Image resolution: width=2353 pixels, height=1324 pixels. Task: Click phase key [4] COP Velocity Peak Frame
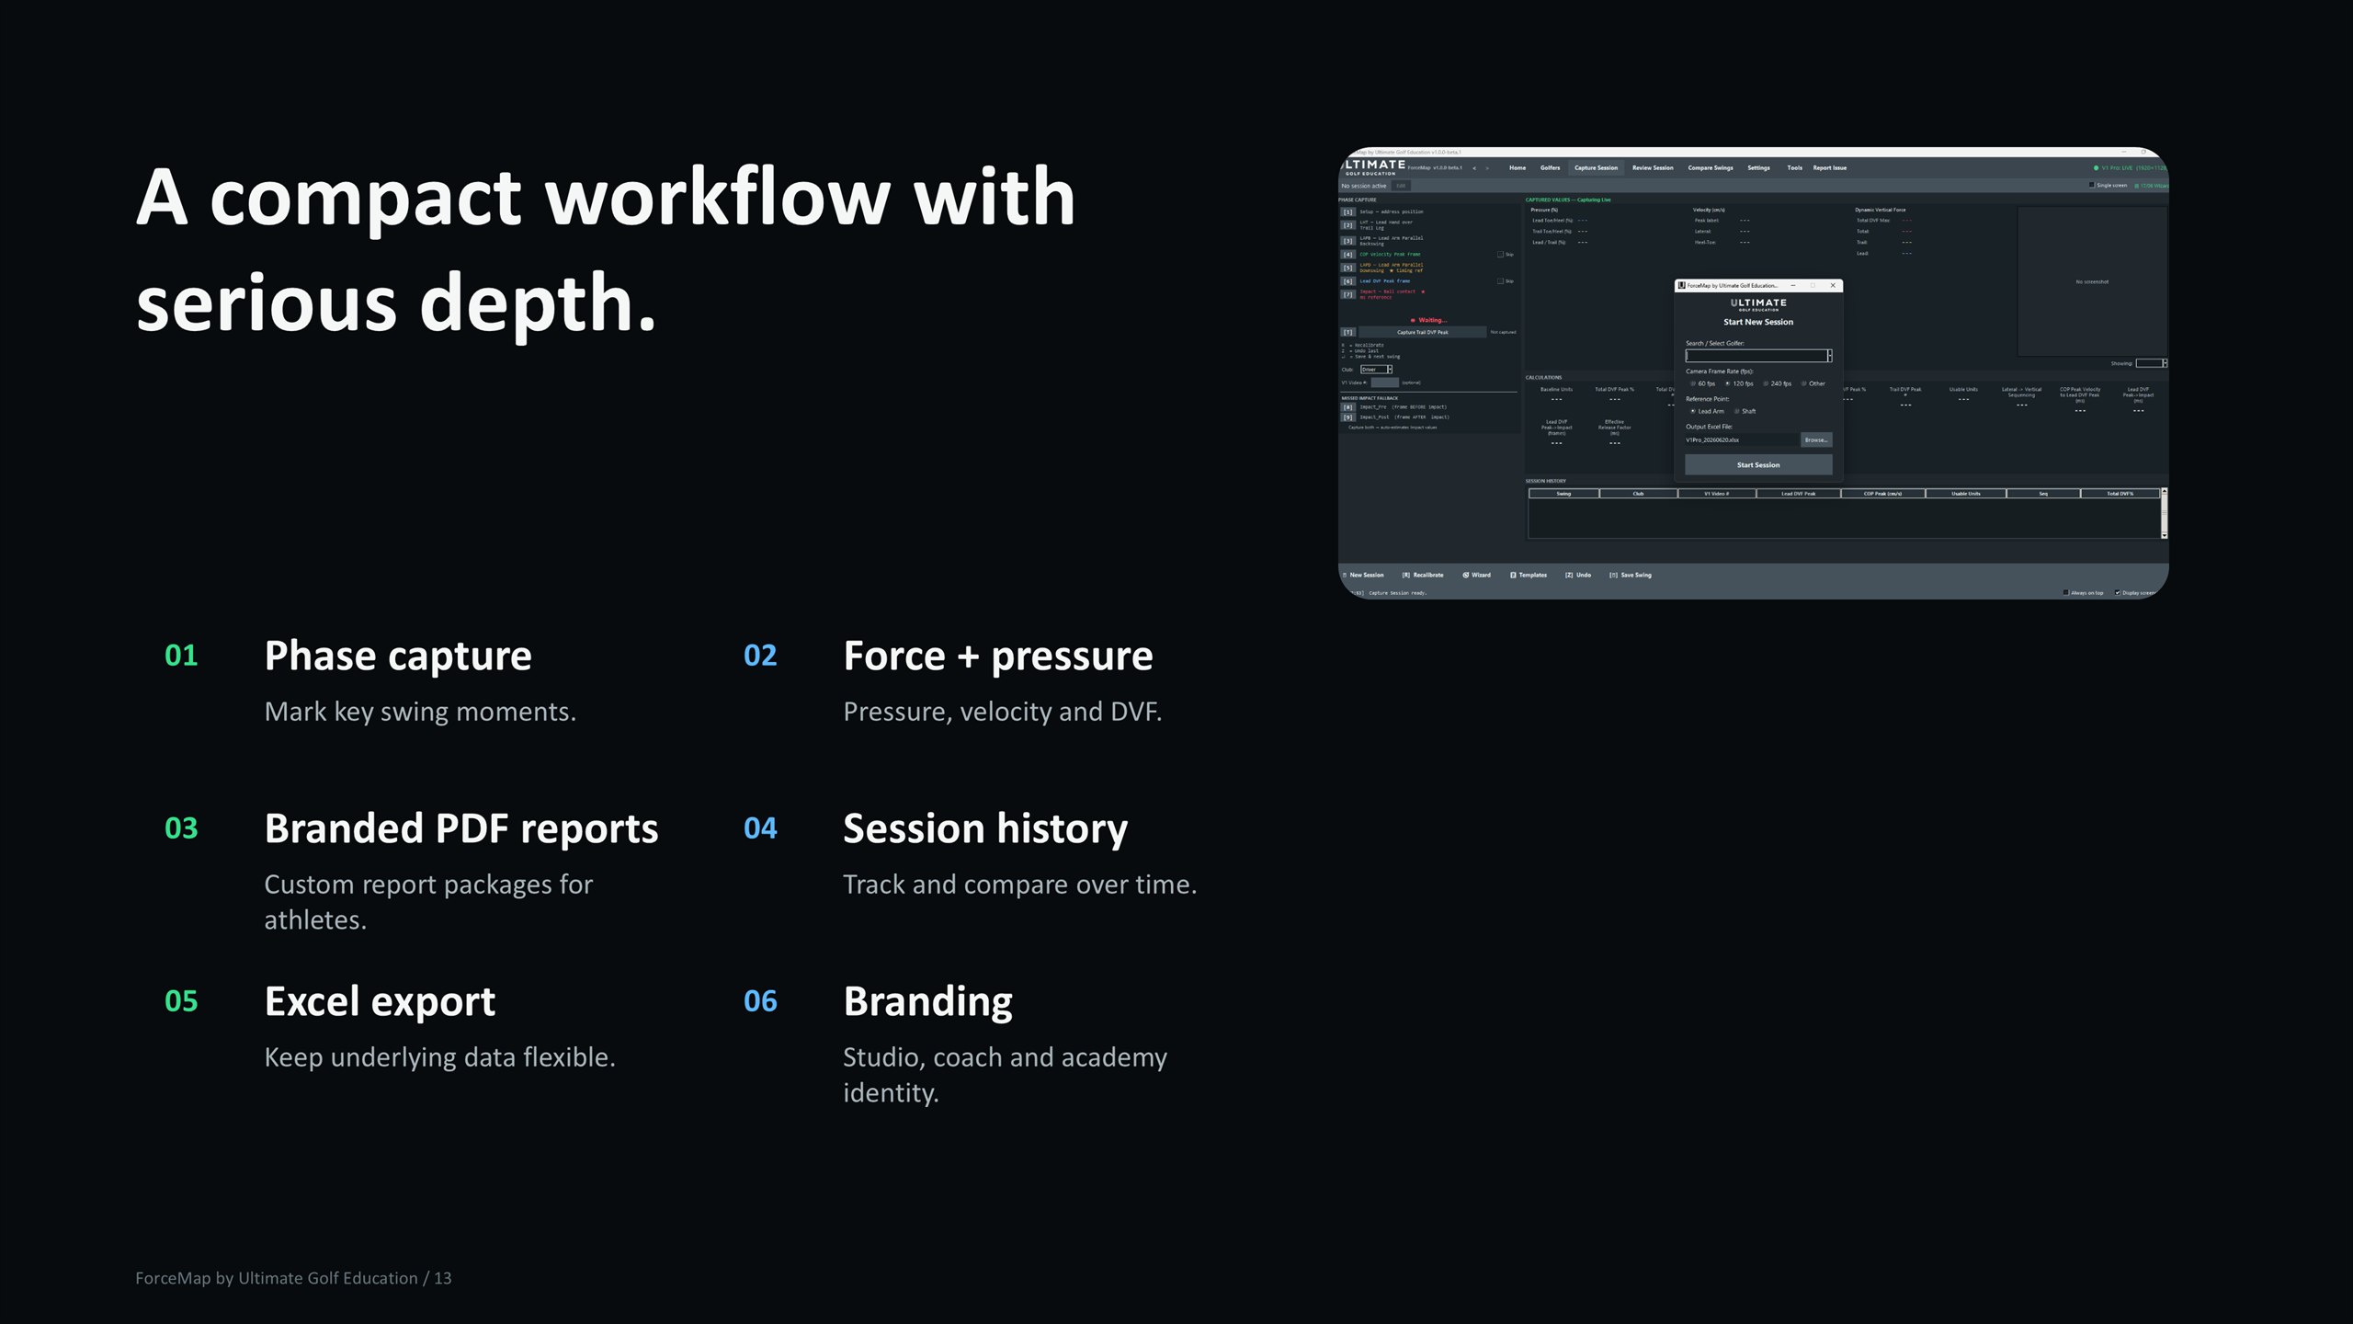tap(1347, 255)
